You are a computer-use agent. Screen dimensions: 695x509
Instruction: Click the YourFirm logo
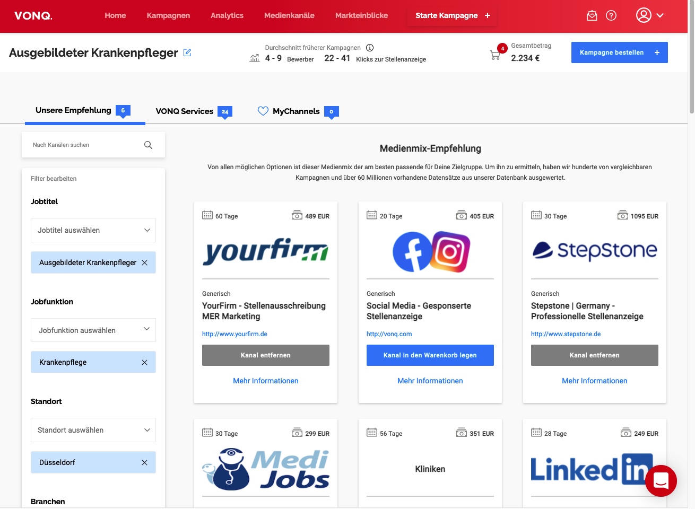coord(266,251)
